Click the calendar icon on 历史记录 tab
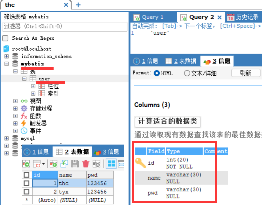Viewport: 262px width, 205px height. point(231,17)
